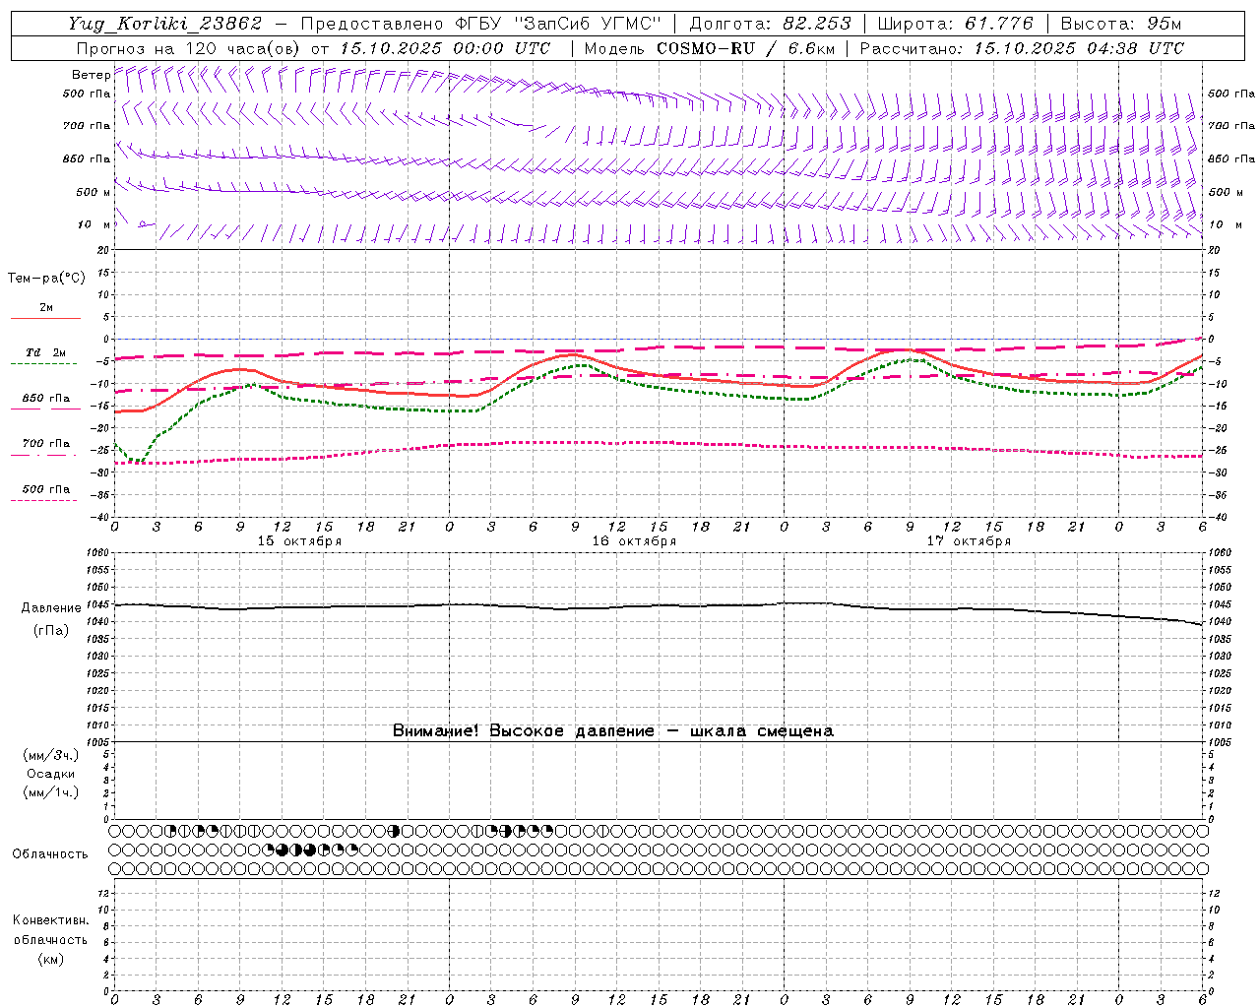Click the (км) unit label
Image resolution: width=1260 pixels, height=1008 pixels.
pos(50,960)
